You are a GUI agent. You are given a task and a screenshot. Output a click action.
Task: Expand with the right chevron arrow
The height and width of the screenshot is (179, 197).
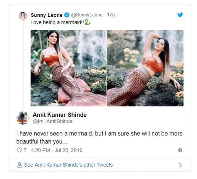[180, 165]
